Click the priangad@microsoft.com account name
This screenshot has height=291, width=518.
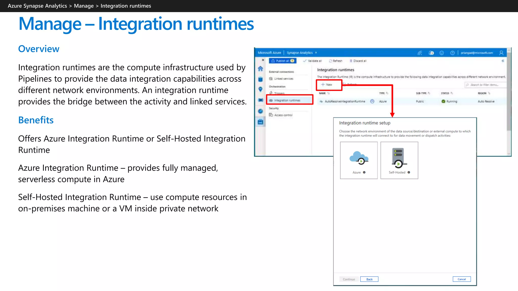coord(477,53)
